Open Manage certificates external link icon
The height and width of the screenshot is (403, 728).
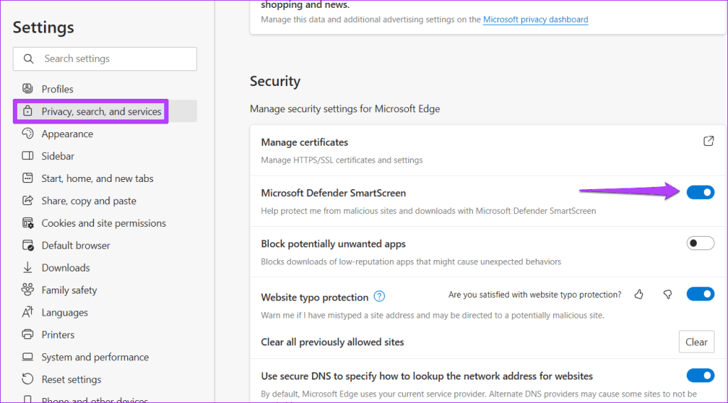pos(708,141)
